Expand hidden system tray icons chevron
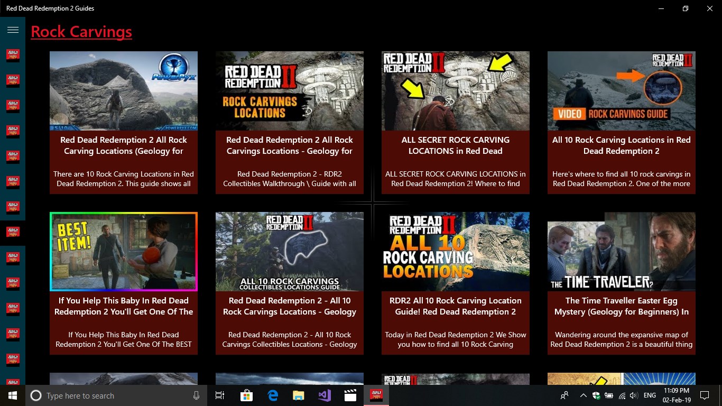 [x=584, y=395]
